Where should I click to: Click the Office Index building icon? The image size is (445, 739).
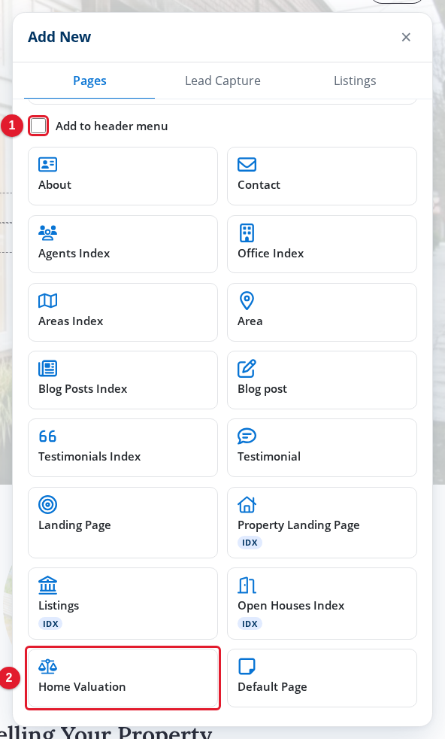[247, 233]
